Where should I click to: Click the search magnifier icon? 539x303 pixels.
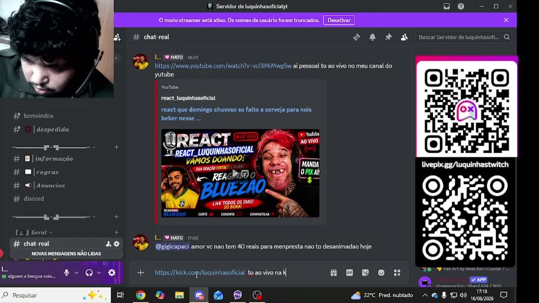coord(507,37)
